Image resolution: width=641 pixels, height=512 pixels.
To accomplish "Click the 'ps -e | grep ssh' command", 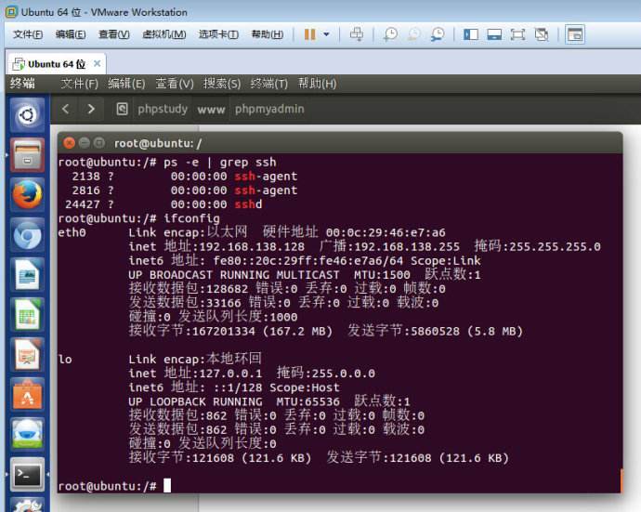I will 220,163.
